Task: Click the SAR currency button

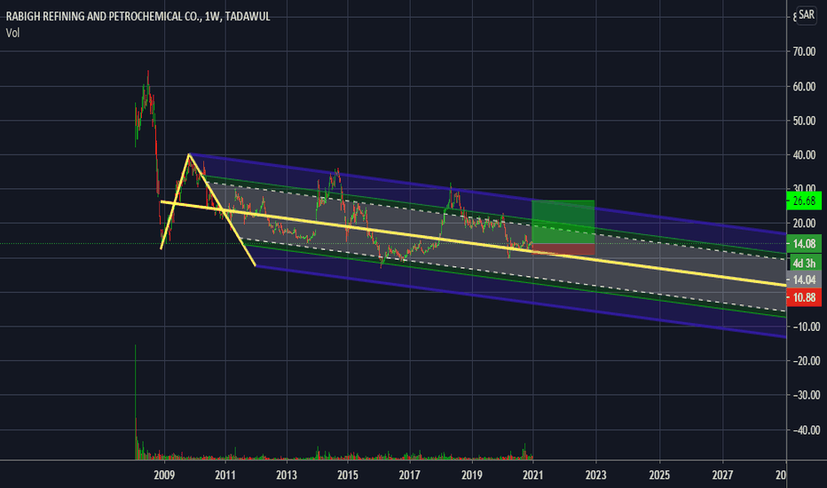Action: pos(807,15)
